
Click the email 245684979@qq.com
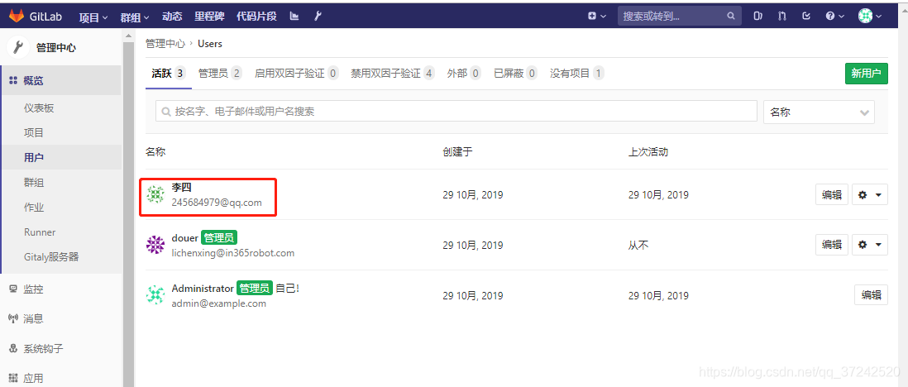(x=217, y=203)
